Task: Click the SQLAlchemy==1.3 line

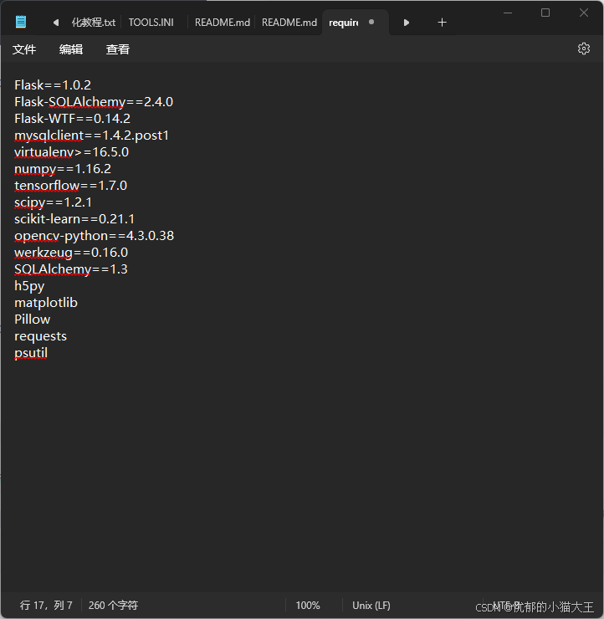Action: (70, 269)
